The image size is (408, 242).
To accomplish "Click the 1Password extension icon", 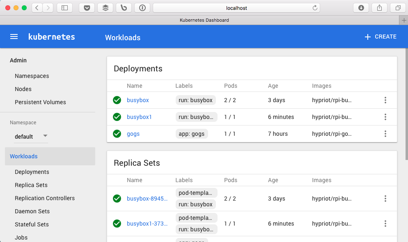I will click(142, 8).
